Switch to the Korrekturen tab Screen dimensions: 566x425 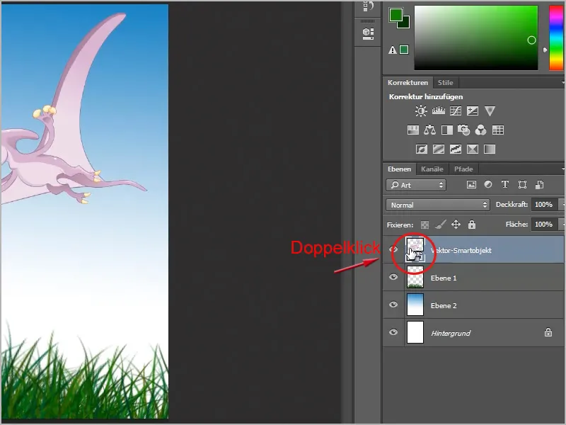(408, 83)
